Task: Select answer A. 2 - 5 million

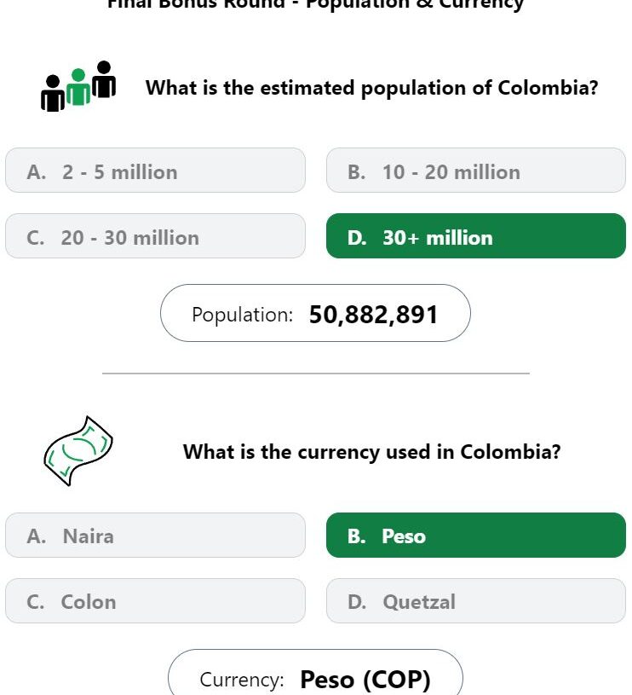Action: [x=155, y=171]
